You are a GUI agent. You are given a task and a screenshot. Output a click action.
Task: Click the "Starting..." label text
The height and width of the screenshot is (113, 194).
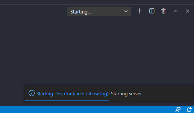point(81,12)
